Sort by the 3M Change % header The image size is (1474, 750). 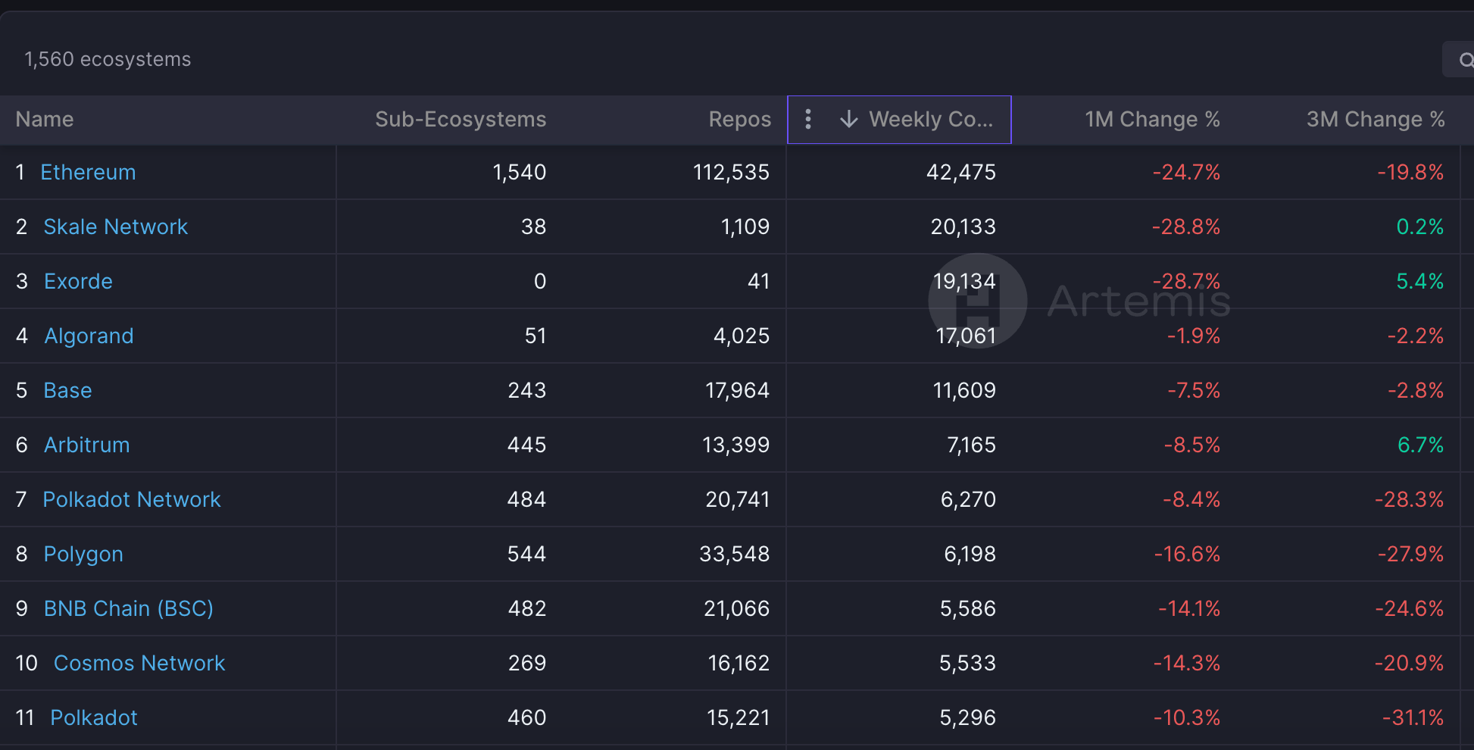1376,119
